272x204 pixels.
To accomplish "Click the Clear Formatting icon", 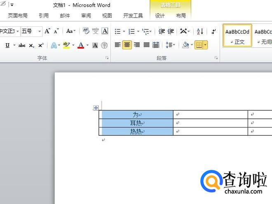I will click(x=86, y=31).
